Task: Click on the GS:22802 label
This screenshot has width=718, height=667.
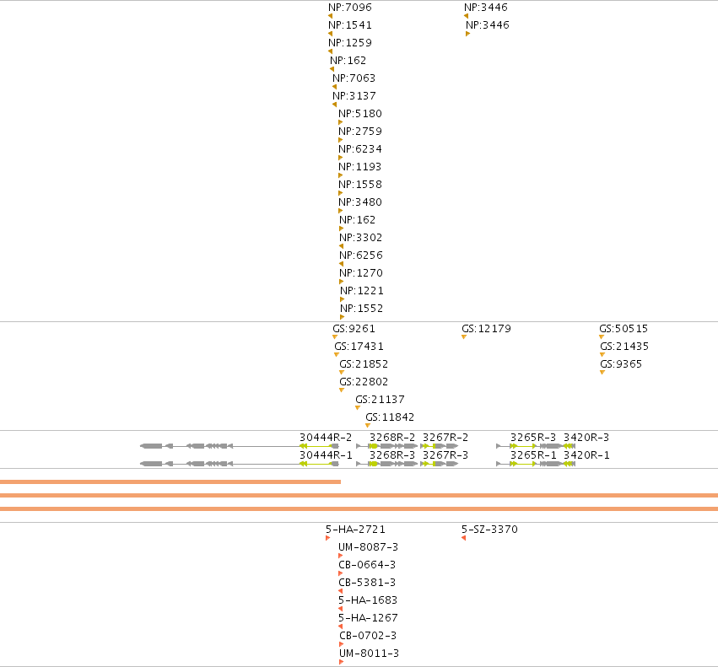Action: click(364, 382)
